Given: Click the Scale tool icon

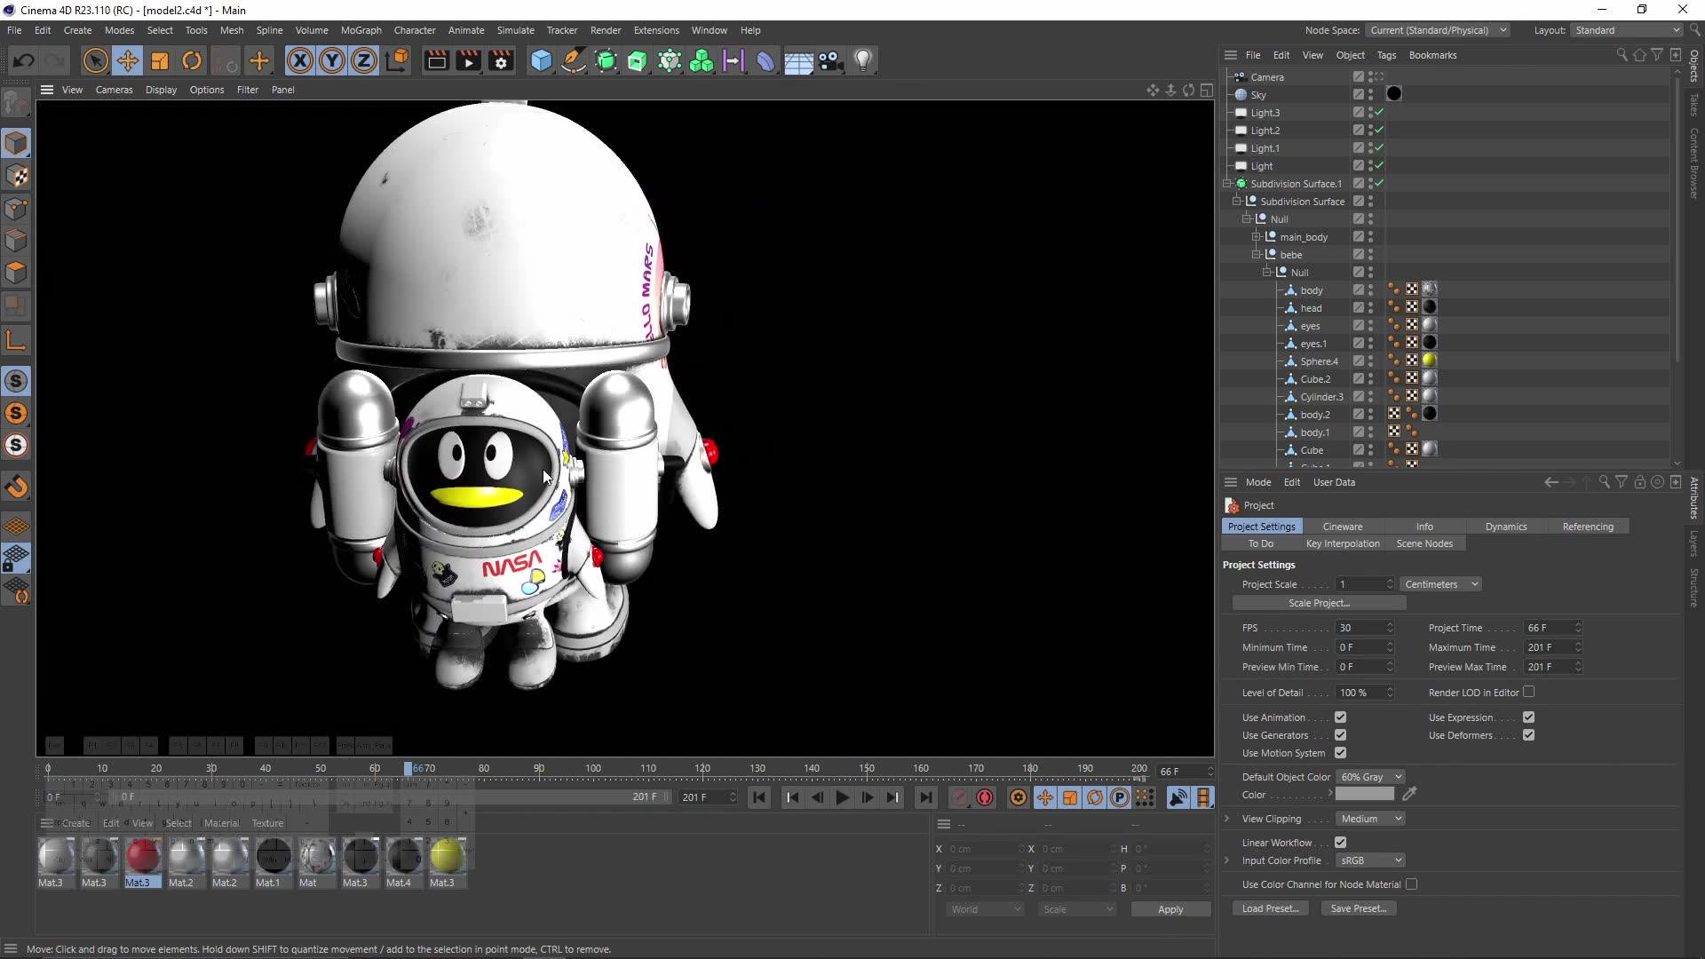Looking at the screenshot, I should coord(160,61).
